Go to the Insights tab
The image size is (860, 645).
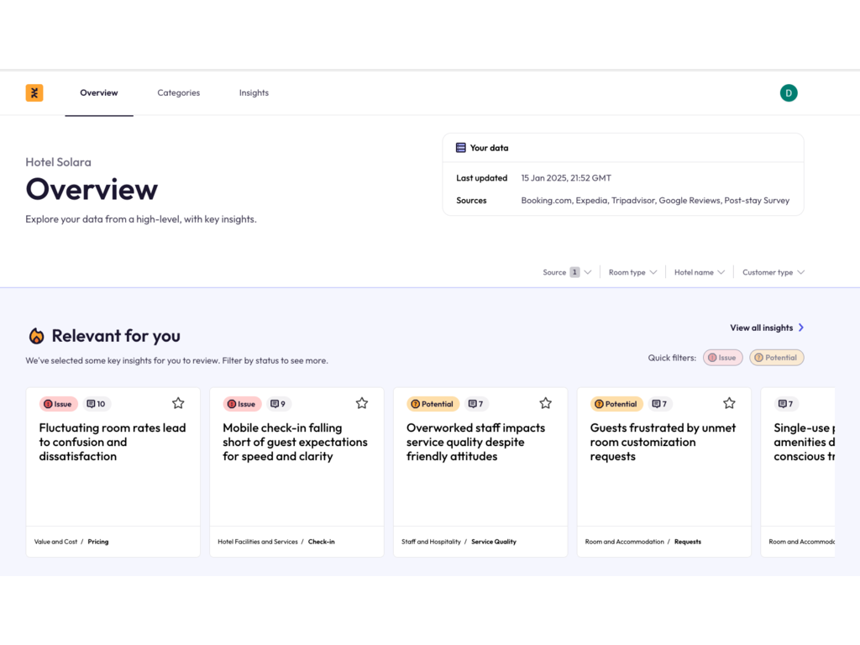pos(254,93)
